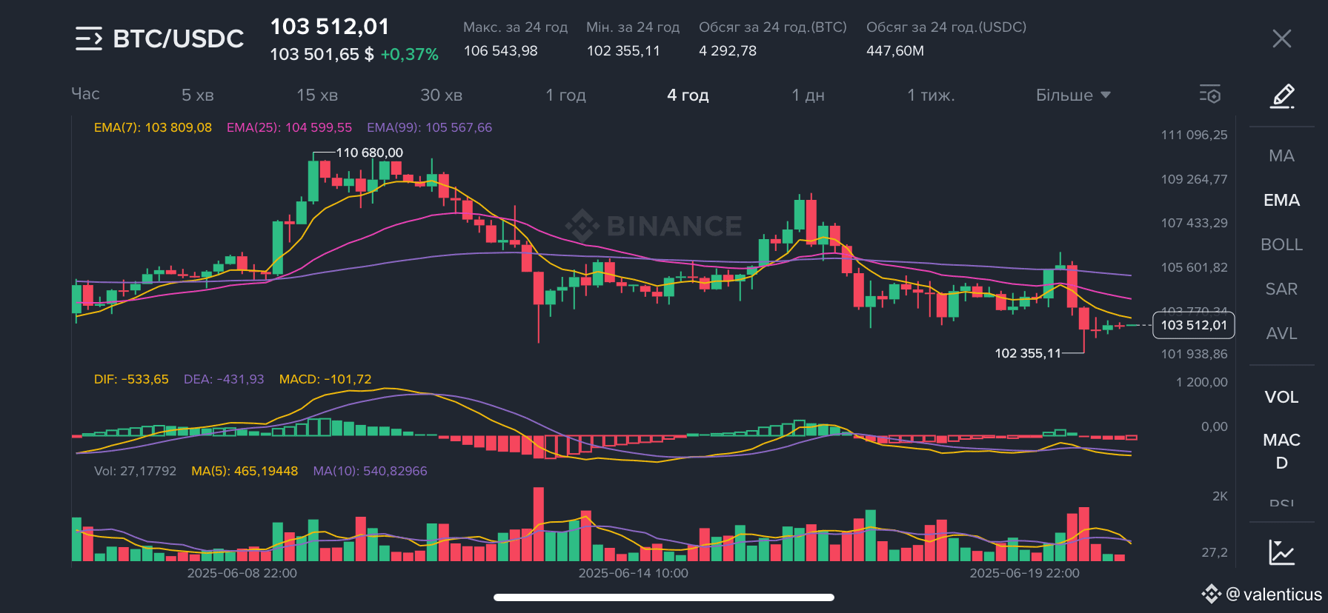Viewport: 1328px width, 613px height.
Task: Expand the Більше timeframe dropdown
Action: click(x=1073, y=95)
